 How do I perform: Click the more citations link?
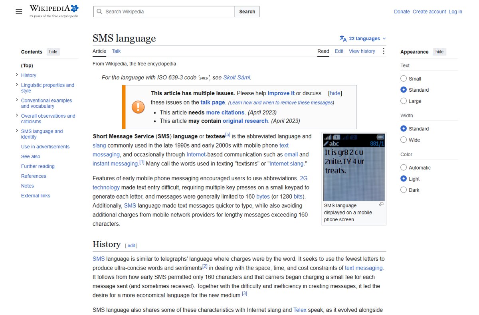point(225,112)
